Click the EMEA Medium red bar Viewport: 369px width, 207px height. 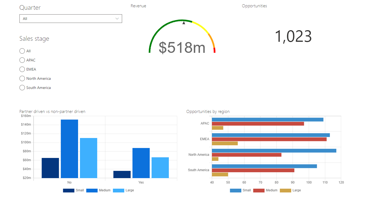(269, 139)
